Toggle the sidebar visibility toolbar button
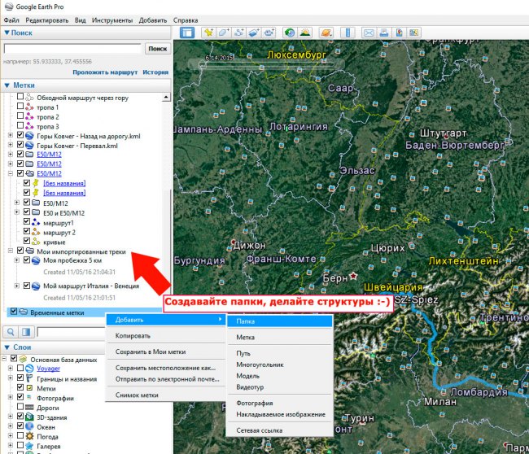The width and height of the screenshot is (529, 454). click(187, 33)
